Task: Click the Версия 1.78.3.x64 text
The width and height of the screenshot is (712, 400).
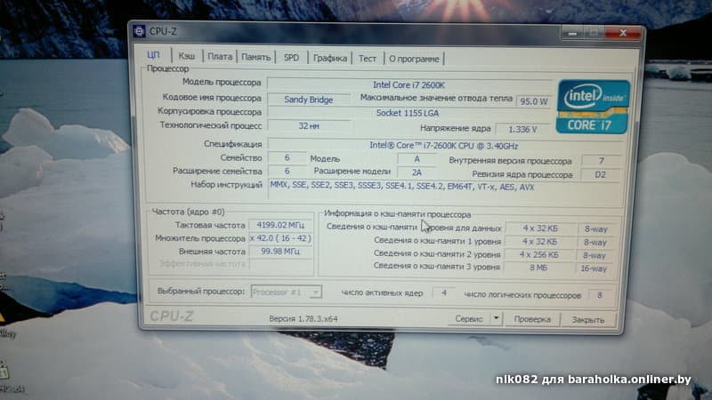Action: point(303,319)
